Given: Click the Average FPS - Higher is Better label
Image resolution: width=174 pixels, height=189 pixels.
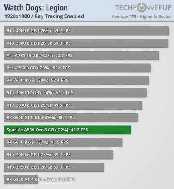Looking at the screenshot, I should click(x=141, y=16).
